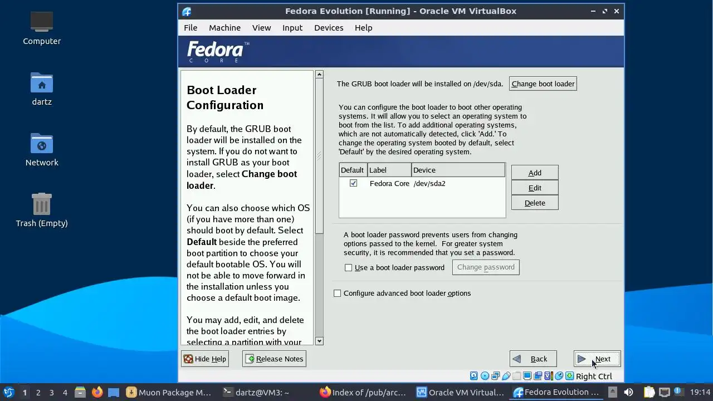Open the application menu bird icon

click(x=8, y=392)
